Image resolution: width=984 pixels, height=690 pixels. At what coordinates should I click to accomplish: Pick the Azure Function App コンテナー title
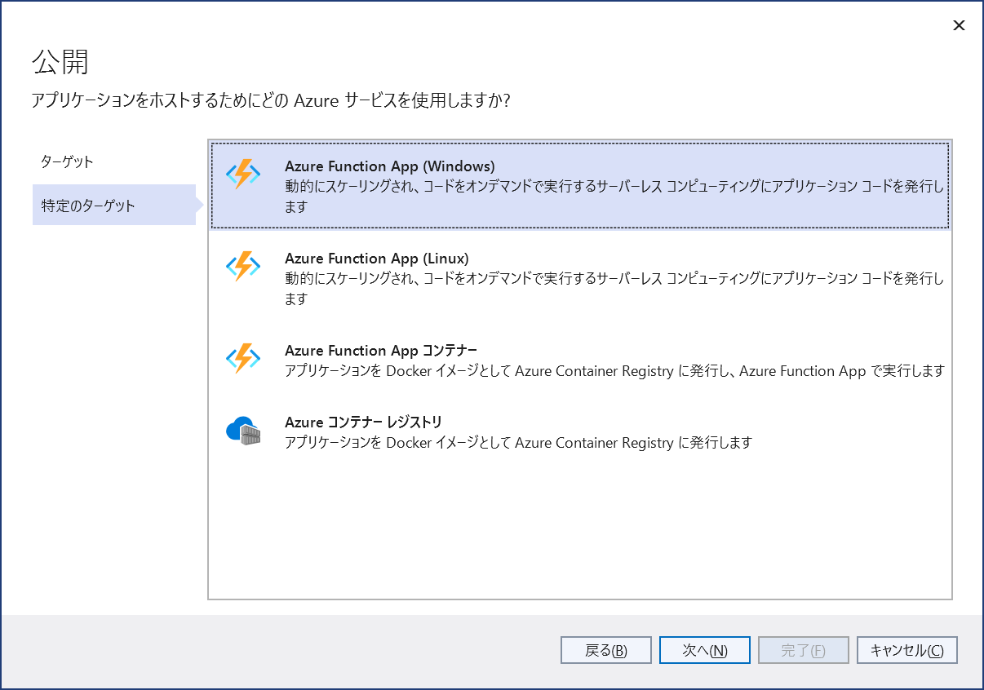coord(380,351)
